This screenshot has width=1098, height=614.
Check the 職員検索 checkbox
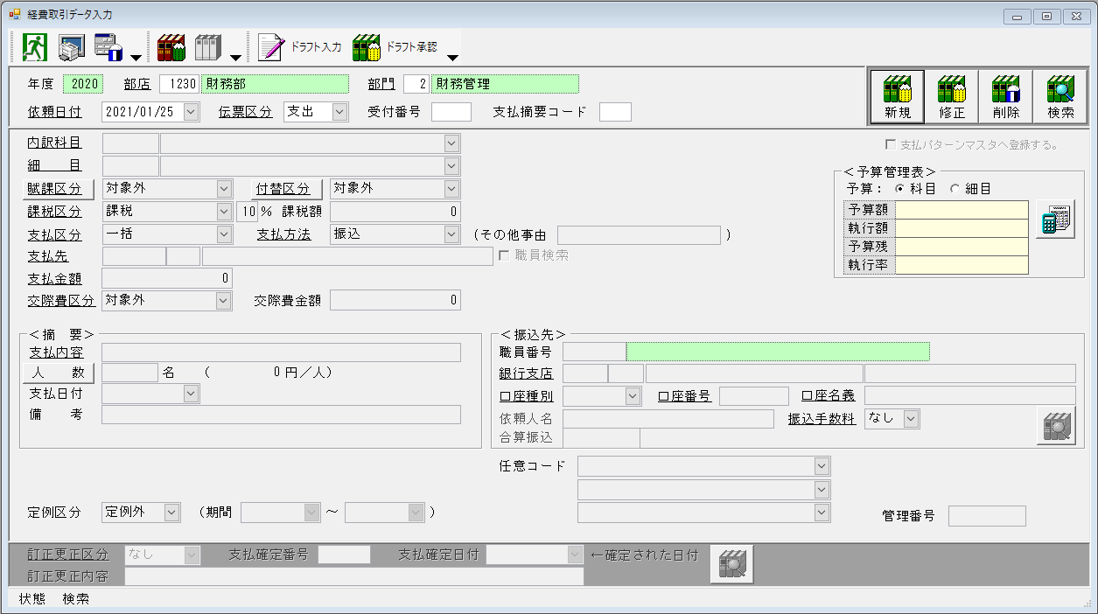pos(504,255)
